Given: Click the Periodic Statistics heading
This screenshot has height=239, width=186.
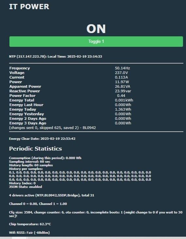Looking at the screenshot, I should (35, 149).
